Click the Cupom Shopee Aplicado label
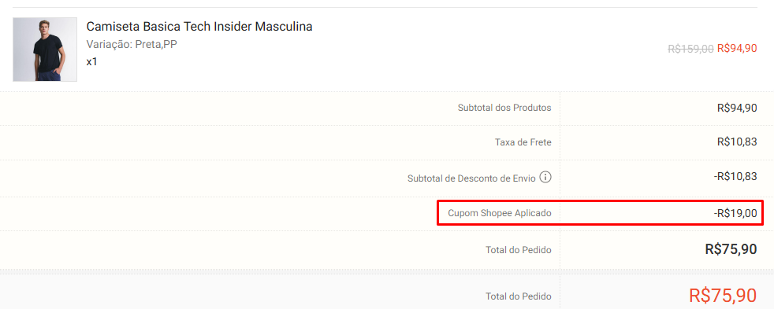Image resolution: width=774 pixels, height=309 pixels. [x=500, y=214]
